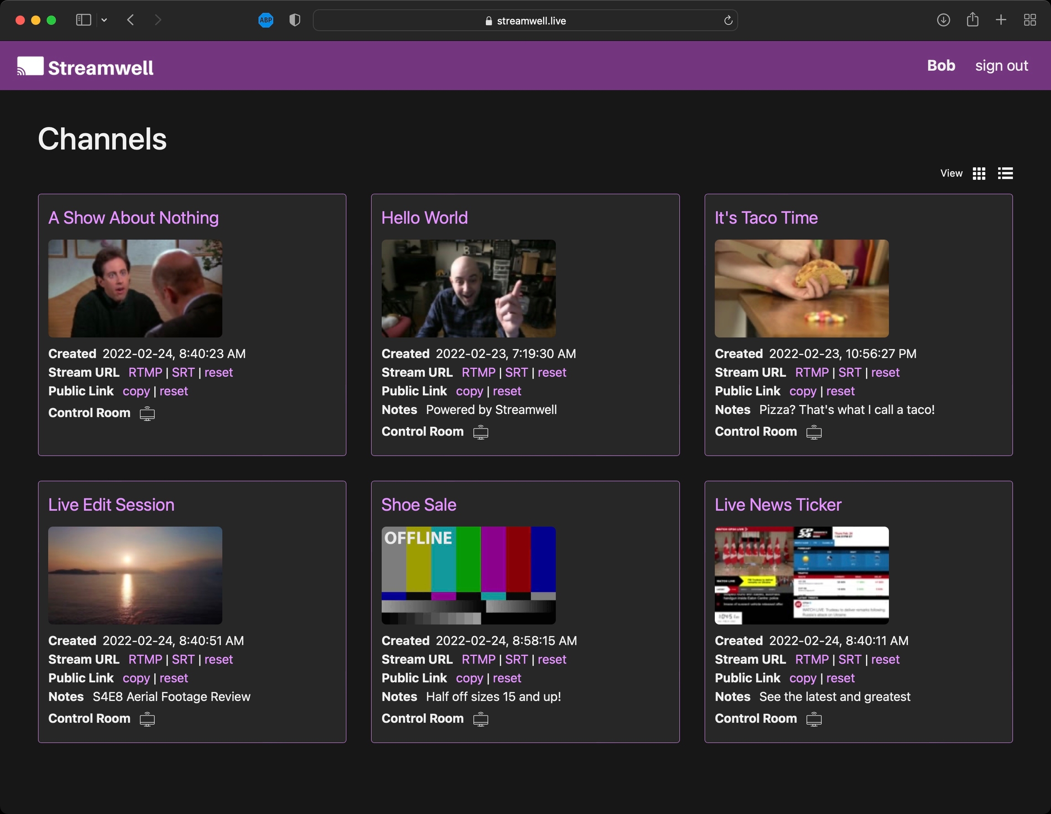Open Control Room for Shoe Sale
The width and height of the screenshot is (1051, 814).
click(480, 719)
